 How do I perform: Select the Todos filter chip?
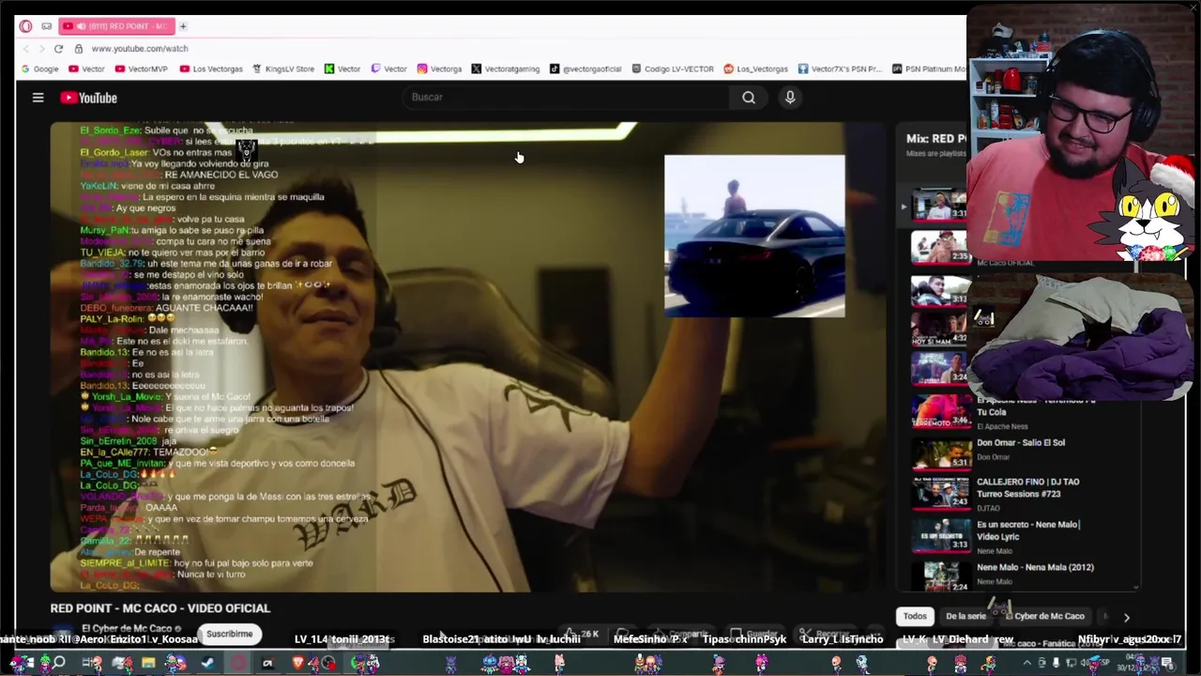pyautogui.click(x=915, y=616)
